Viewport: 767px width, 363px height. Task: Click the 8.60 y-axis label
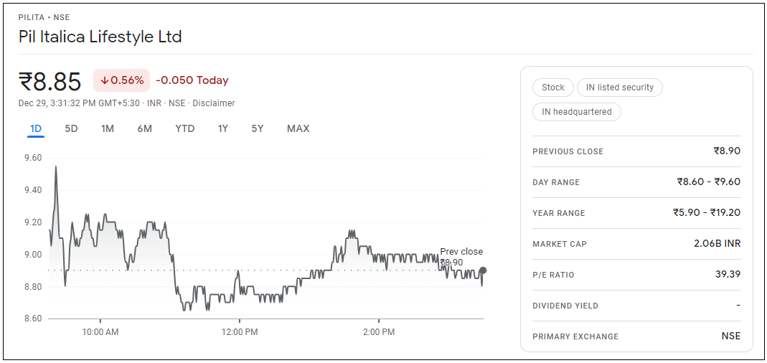tap(33, 319)
